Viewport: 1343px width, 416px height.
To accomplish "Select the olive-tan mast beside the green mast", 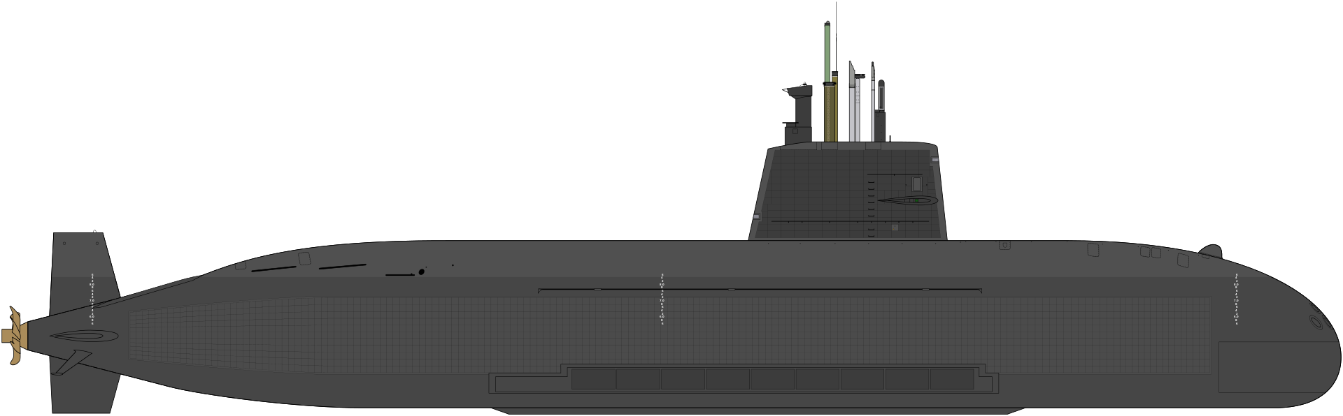I will pos(830,112).
